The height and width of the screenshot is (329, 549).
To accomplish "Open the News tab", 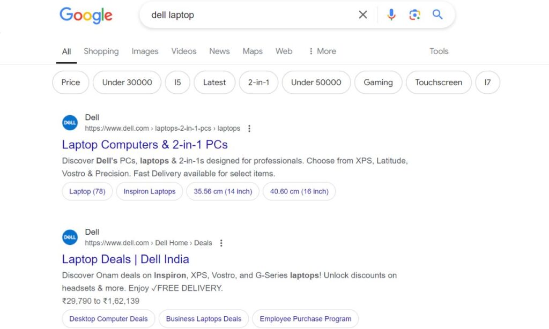I will pos(219,51).
